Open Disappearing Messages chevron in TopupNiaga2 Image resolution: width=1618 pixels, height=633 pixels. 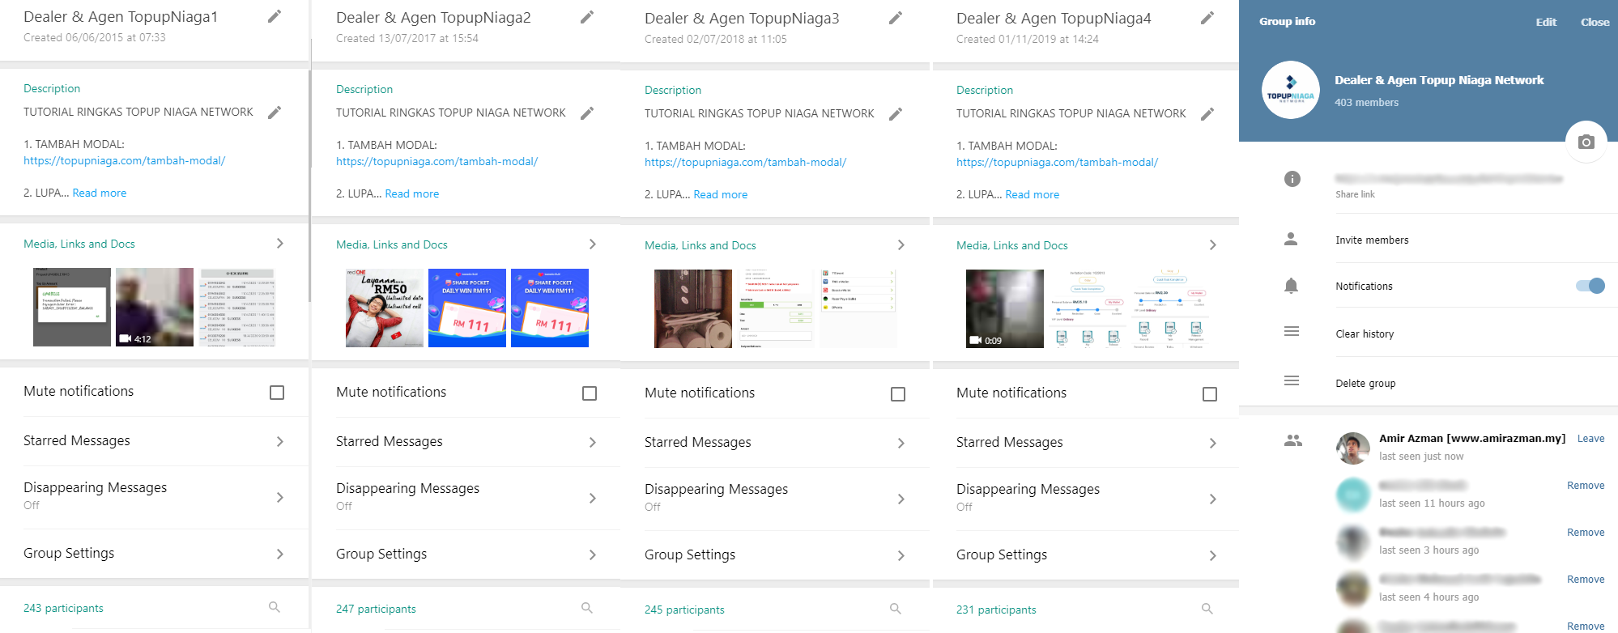tap(593, 499)
